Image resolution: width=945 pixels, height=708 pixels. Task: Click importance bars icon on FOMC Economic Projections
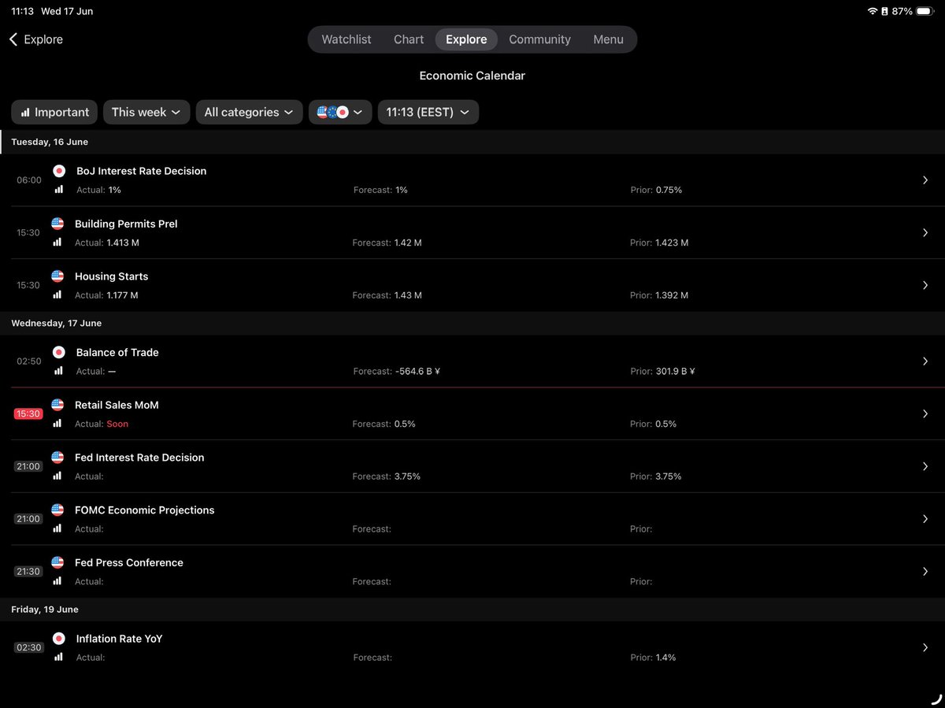[x=57, y=528]
